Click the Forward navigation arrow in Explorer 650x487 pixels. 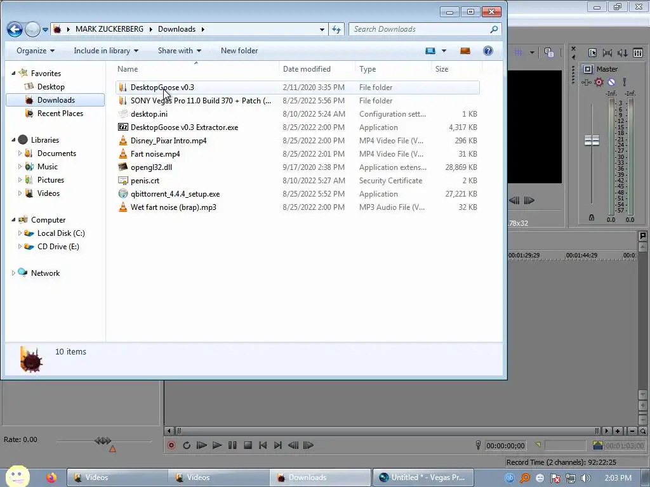32,29
